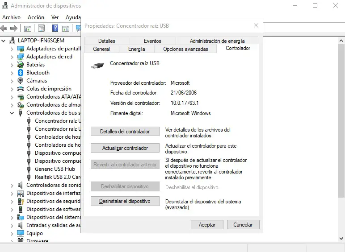Click the Controladoras de bus serie icon
The height and width of the screenshot is (252, 345).
(20, 113)
